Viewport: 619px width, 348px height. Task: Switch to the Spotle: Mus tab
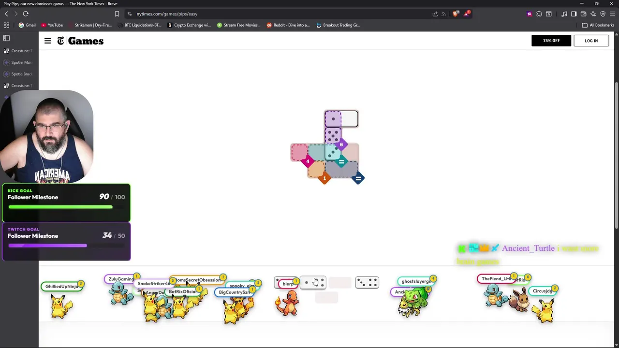click(18, 62)
